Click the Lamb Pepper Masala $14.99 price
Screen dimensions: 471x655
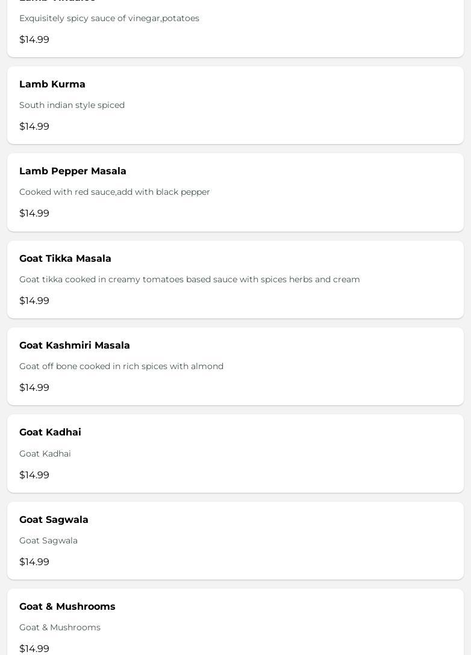tap(34, 214)
